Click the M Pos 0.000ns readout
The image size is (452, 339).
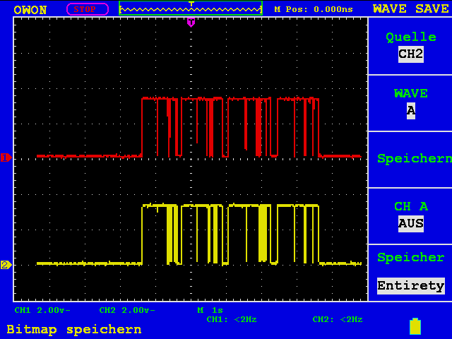[x=314, y=9]
